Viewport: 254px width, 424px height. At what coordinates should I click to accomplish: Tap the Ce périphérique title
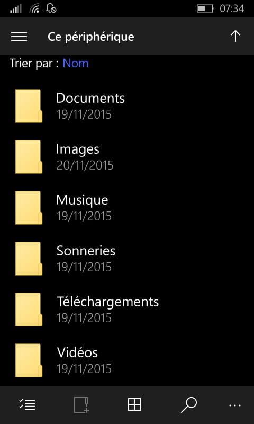(x=90, y=37)
